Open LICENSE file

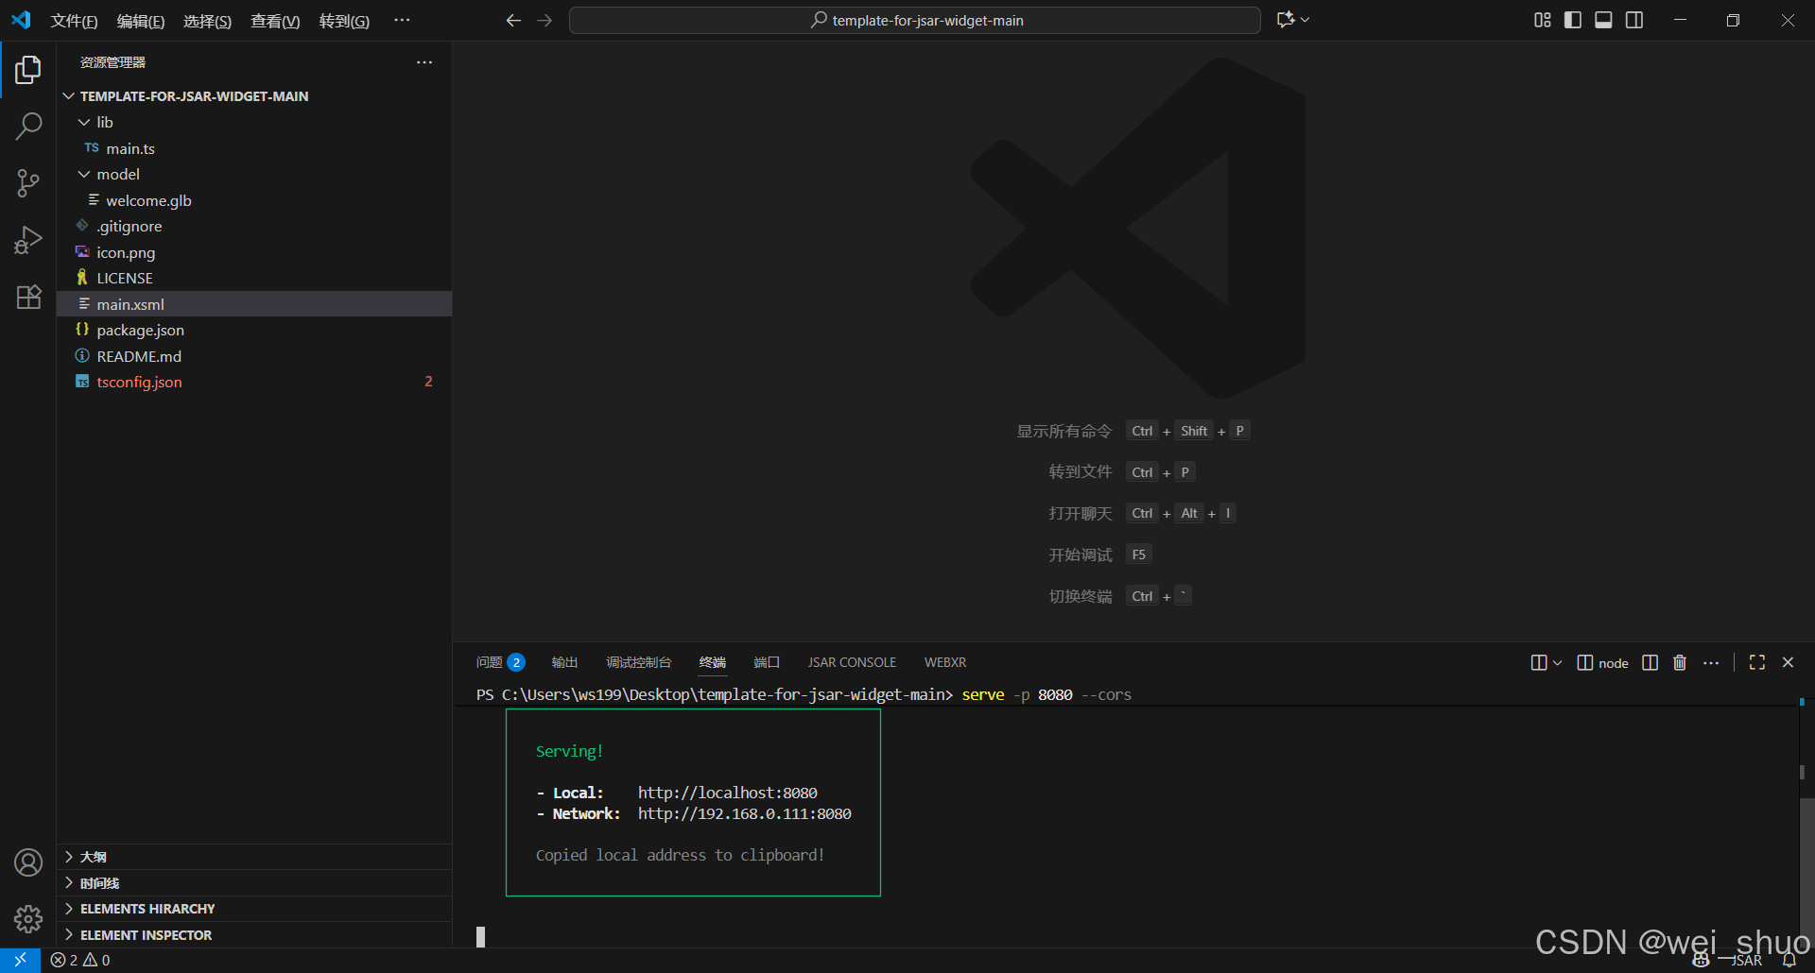click(x=254, y=278)
